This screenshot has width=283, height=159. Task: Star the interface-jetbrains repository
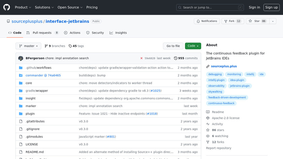click(x=257, y=21)
